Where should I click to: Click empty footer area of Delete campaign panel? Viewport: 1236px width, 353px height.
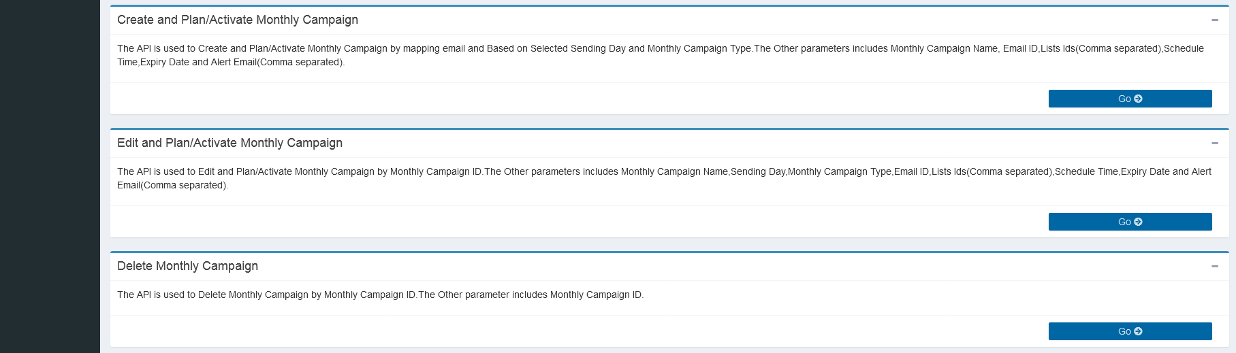(545, 331)
